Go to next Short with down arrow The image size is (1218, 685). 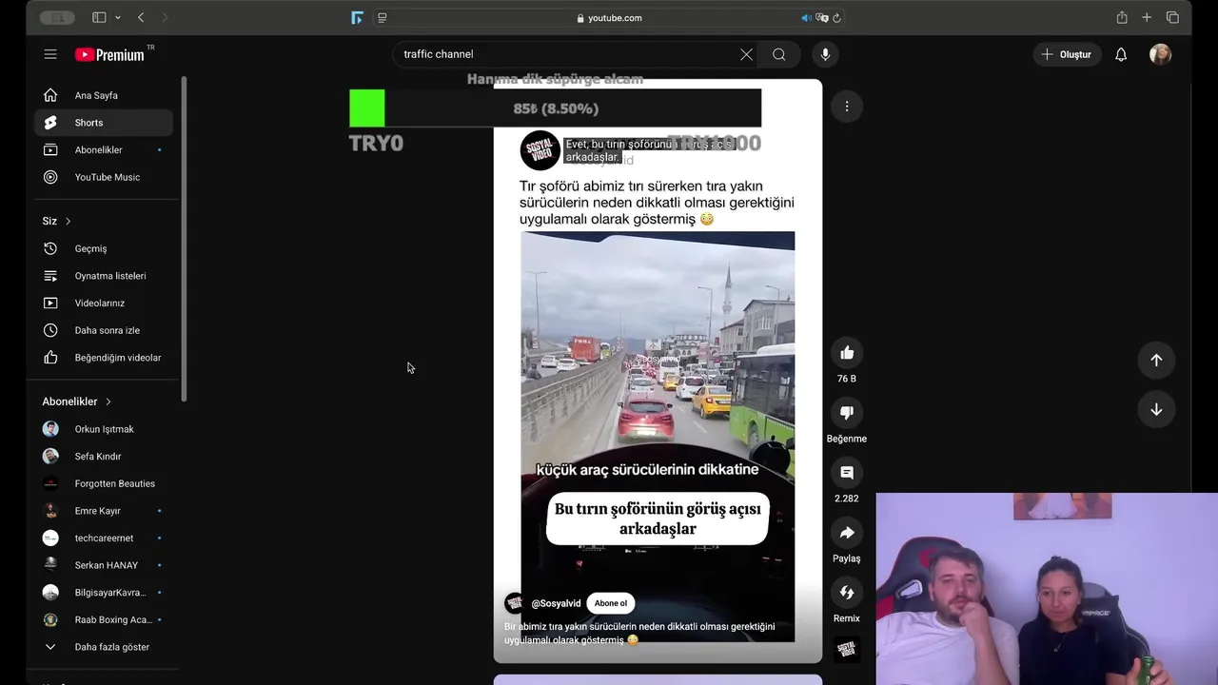[1156, 409]
